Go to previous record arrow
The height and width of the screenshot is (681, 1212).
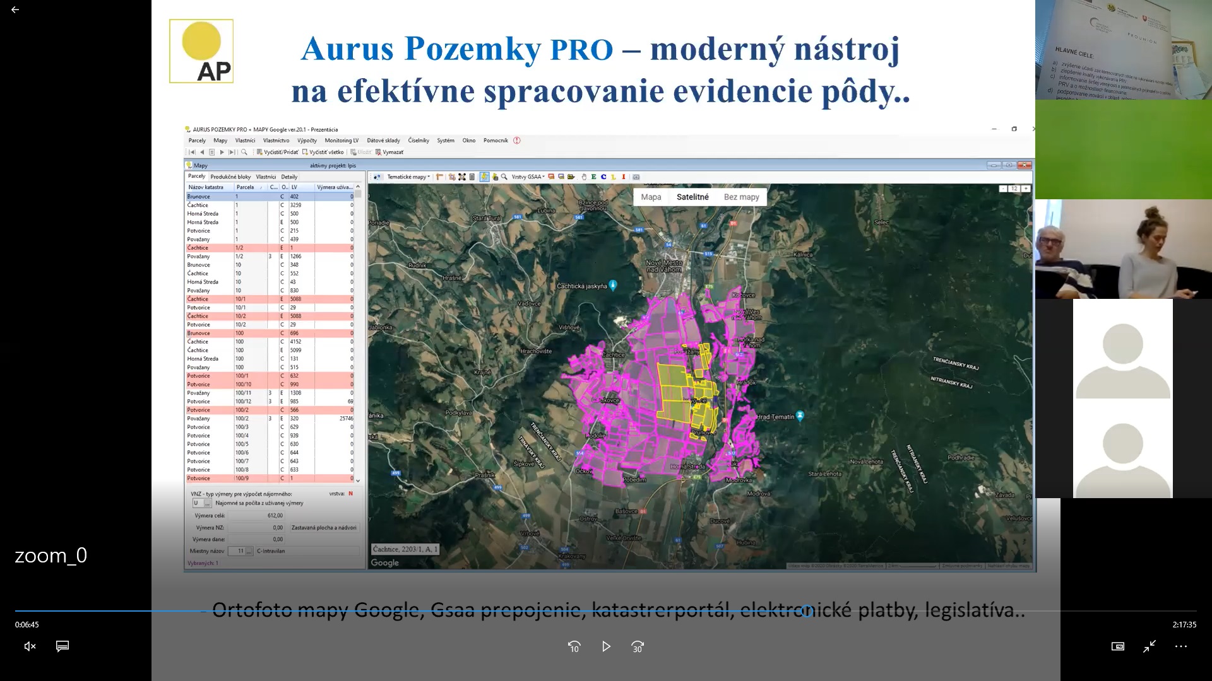202,152
